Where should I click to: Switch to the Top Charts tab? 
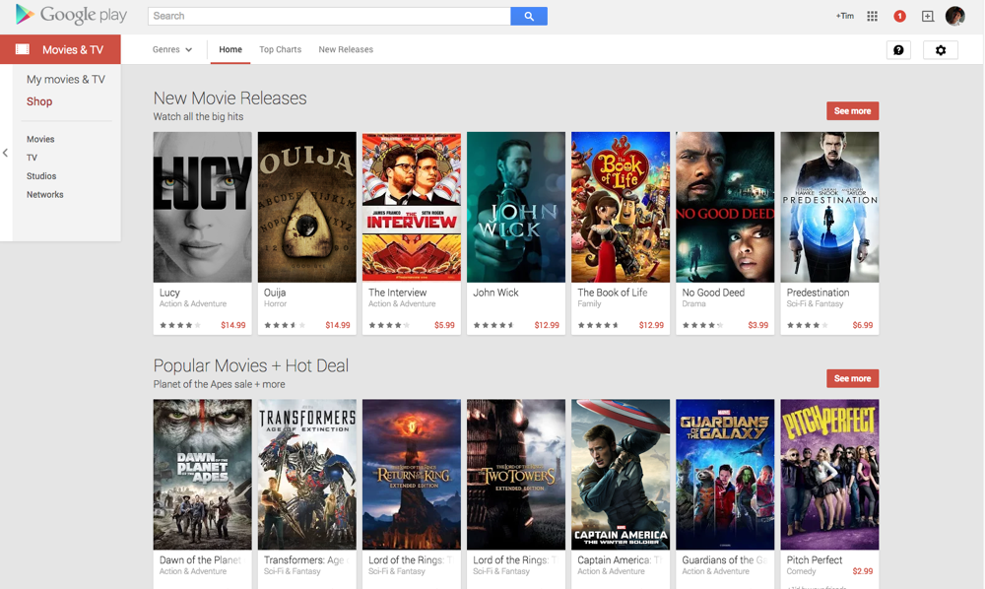tap(280, 49)
